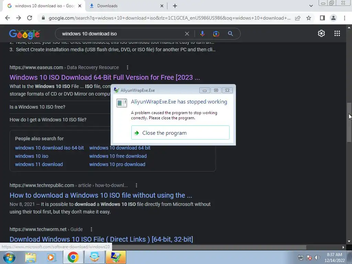Click lock icon for site information

click(43, 18)
